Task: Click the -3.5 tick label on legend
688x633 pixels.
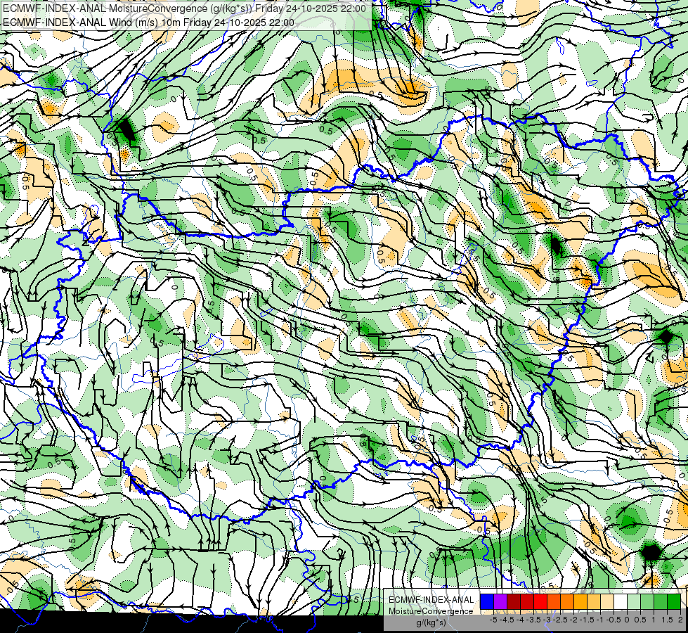Action: (x=533, y=620)
